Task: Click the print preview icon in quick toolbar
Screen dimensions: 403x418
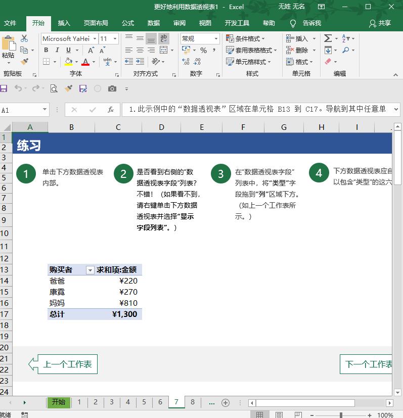Action: click(54, 88)
